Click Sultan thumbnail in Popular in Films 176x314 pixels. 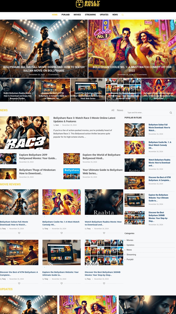(135, 130)
